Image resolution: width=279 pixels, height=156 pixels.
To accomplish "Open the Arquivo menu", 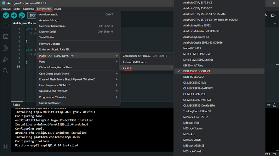I will coord(6,9).
